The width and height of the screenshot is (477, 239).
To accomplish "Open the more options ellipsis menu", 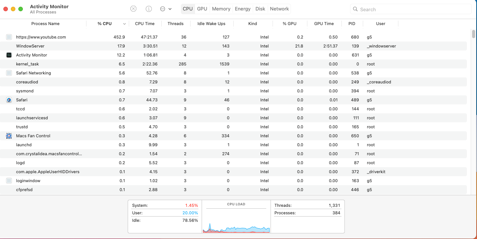I will pyautogui.click(x=166, y=9).
